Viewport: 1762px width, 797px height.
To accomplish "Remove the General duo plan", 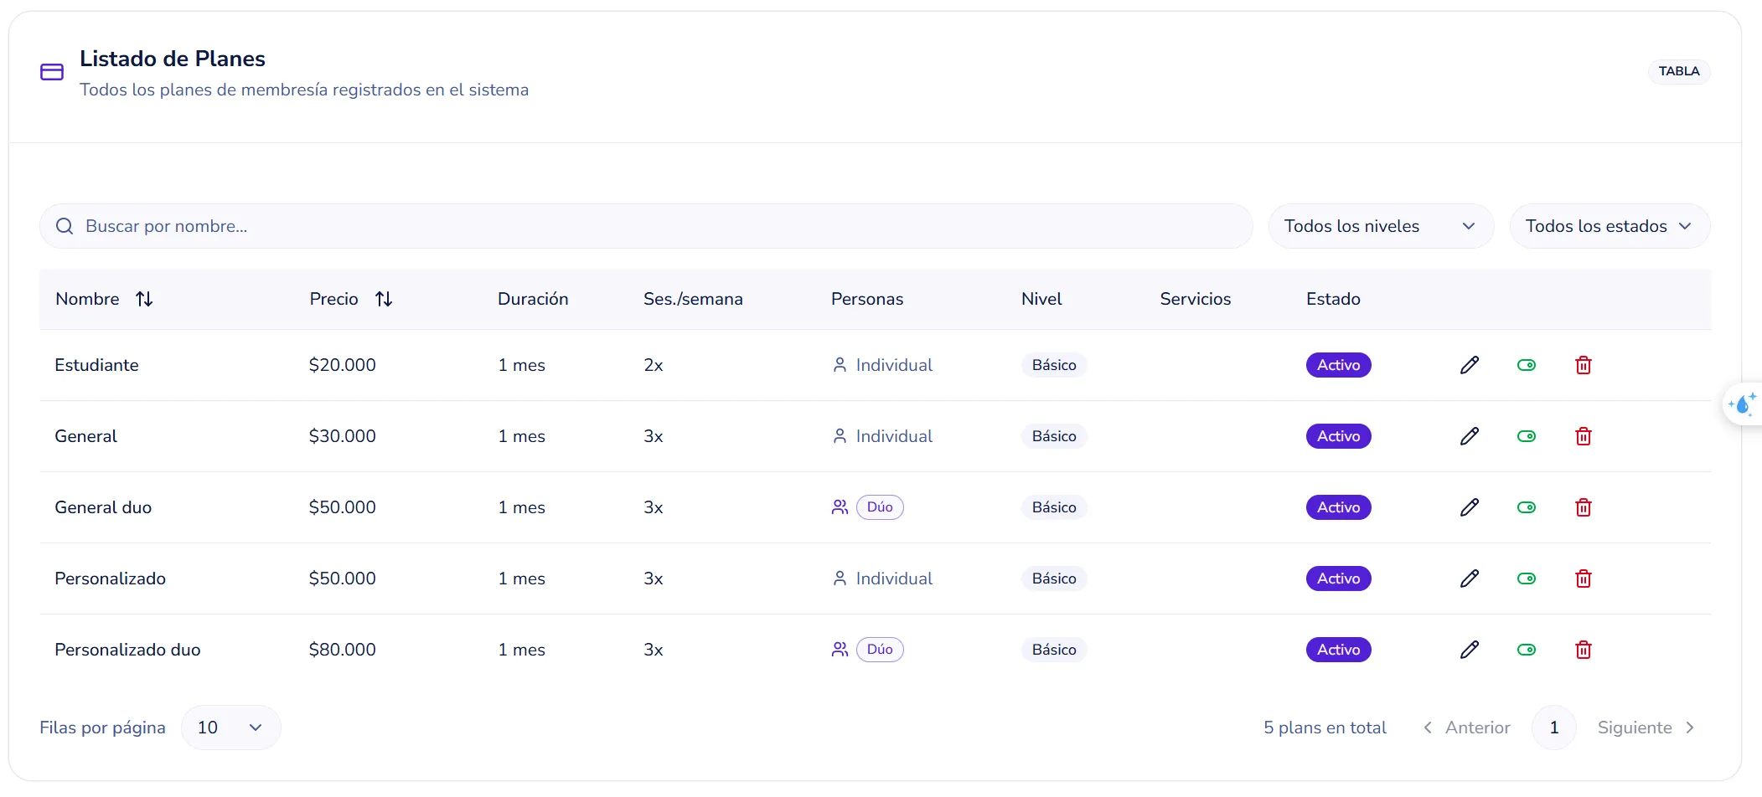I will click(1584, 507).
